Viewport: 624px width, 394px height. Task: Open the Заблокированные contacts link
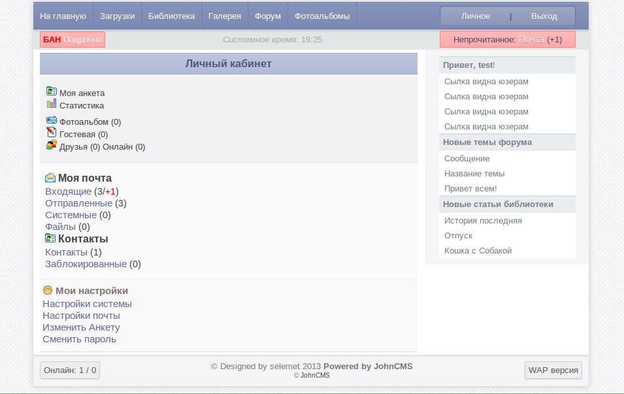tap(86, 264)
